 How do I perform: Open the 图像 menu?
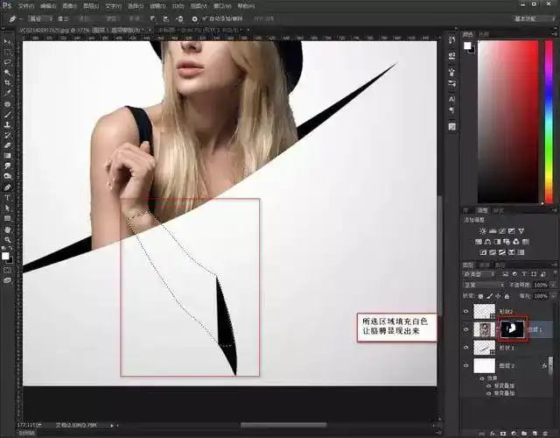[x=69, y=5]
